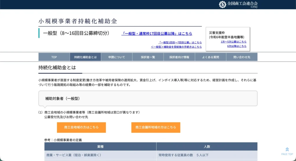
Task: Select the よくある質問 tab
Action: tap(210, 57)
